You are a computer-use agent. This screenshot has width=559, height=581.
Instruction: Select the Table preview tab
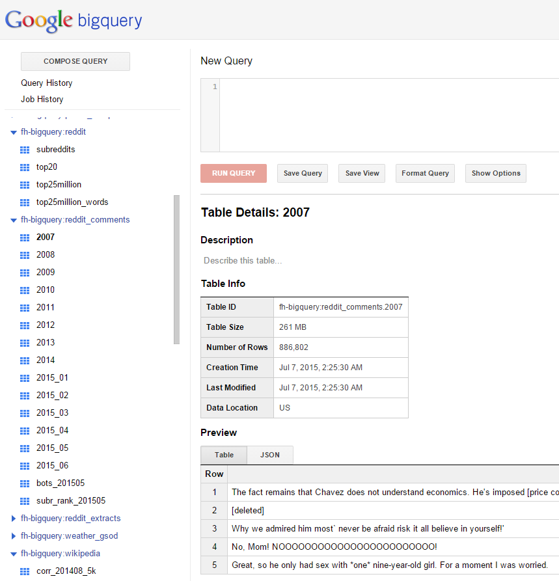(224, 455)
